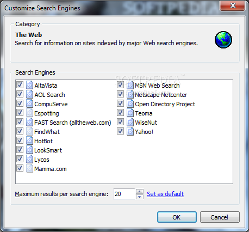
Task: Click the Cancel button
Action: [x=220, y=217]
